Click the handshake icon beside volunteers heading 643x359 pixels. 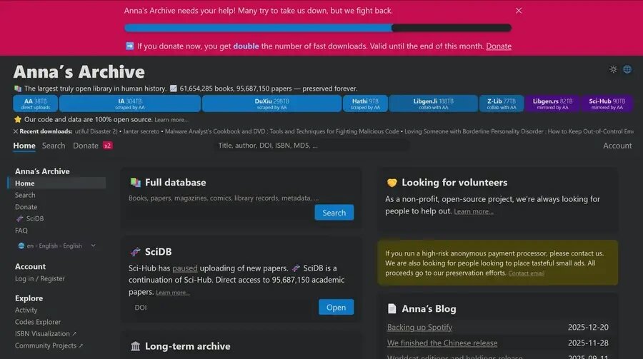(392, 183)
